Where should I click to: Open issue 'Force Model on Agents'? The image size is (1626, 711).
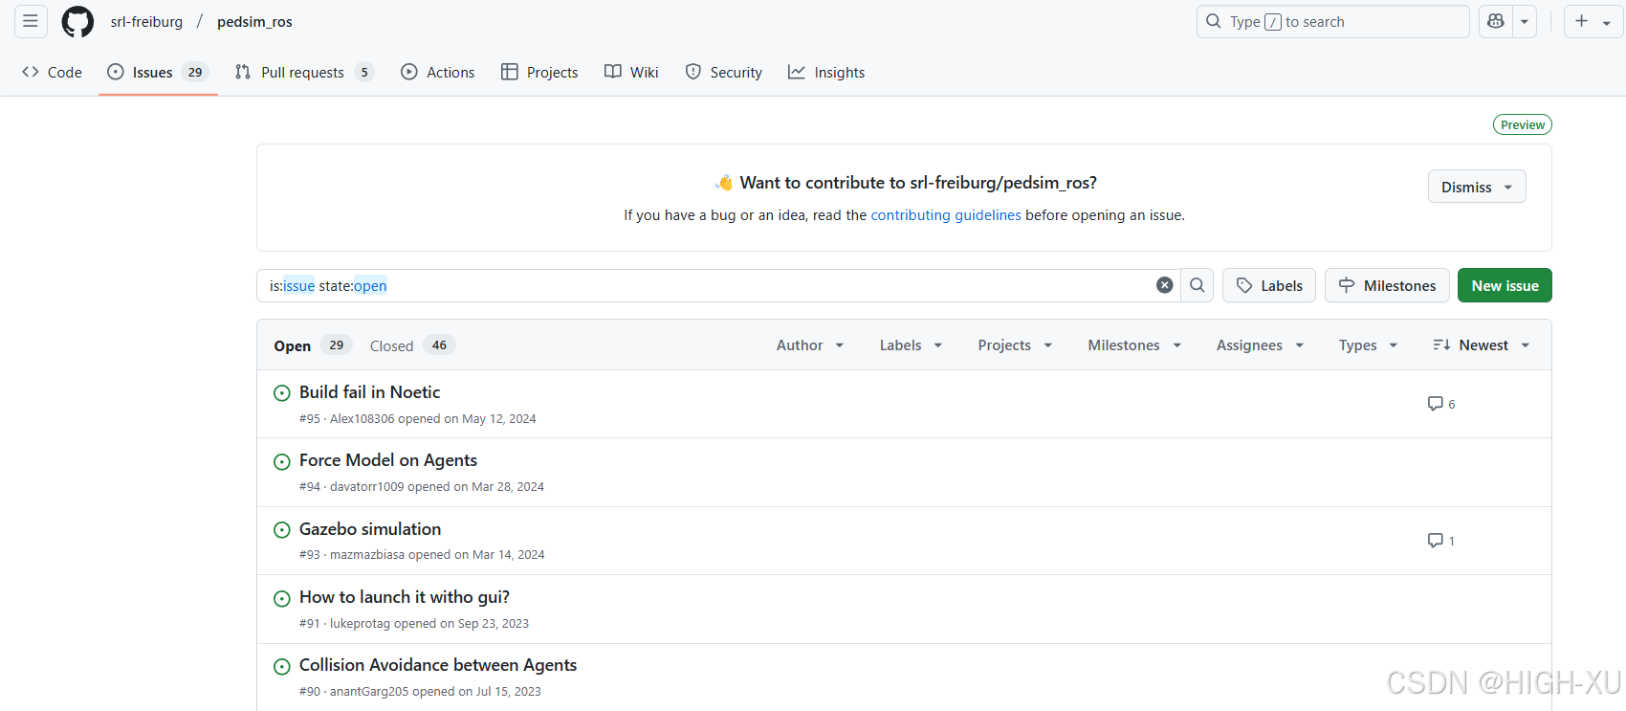pyautogui.click(x=388, y=460)
